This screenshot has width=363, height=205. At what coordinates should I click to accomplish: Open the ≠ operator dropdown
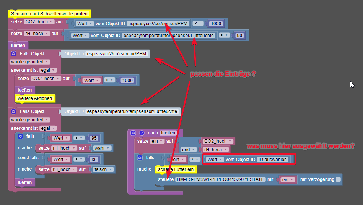click(x=194, y=160)
